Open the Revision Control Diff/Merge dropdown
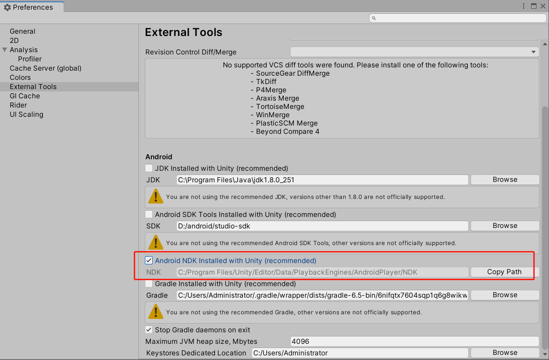Screen dimensions: 549x360 coord(533,52)
